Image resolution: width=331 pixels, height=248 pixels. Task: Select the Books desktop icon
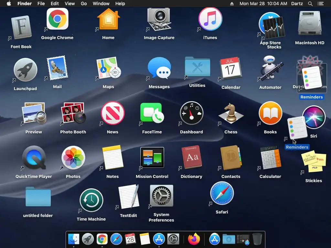[271, 113]
